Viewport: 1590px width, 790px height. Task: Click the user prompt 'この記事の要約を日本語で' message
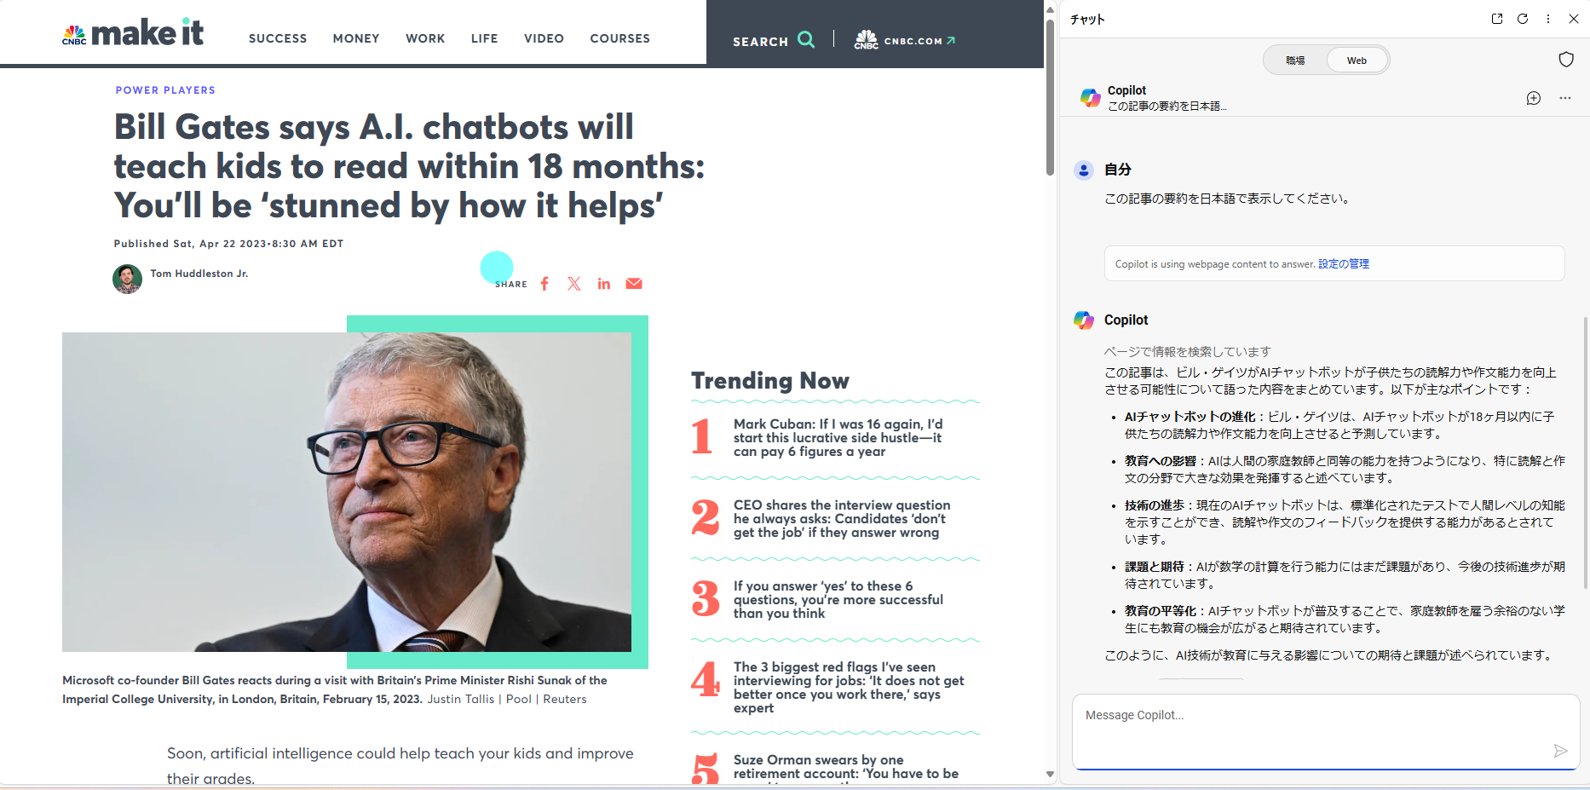1228,199
